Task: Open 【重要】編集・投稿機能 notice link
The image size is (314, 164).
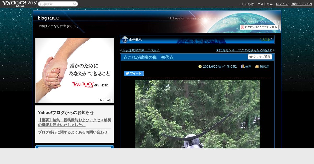Action: tap(75, 122)
